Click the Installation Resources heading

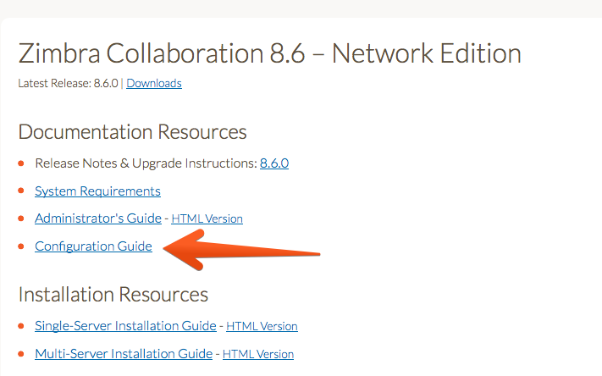coord(113,295)
